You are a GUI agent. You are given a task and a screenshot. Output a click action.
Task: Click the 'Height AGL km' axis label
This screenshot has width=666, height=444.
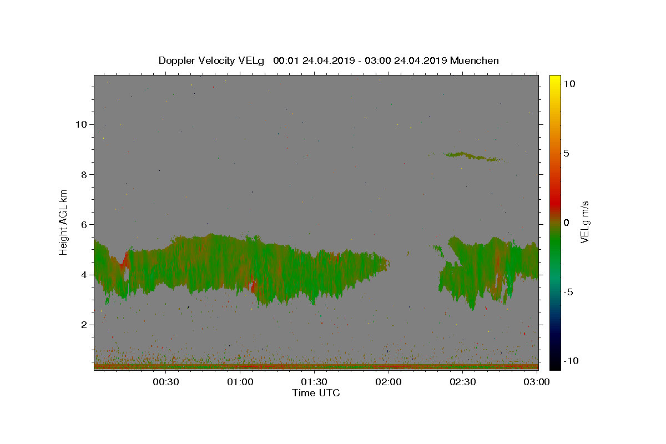click(x=64, y=222)
